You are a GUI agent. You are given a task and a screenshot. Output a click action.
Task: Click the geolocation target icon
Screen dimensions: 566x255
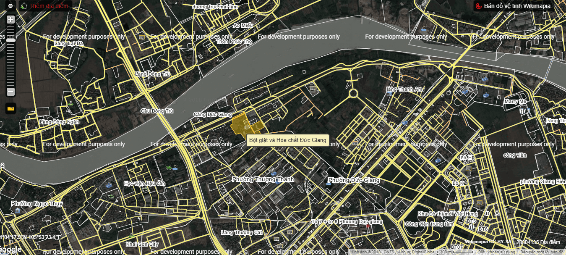click(x=10, y=6)
